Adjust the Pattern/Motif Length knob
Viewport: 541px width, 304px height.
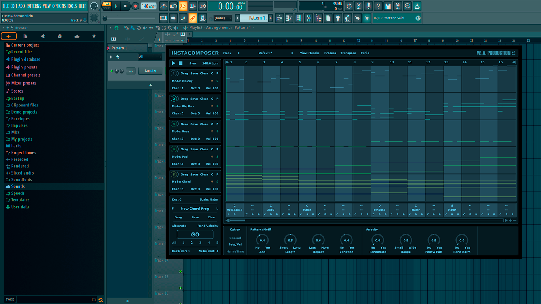click(290, 240)
